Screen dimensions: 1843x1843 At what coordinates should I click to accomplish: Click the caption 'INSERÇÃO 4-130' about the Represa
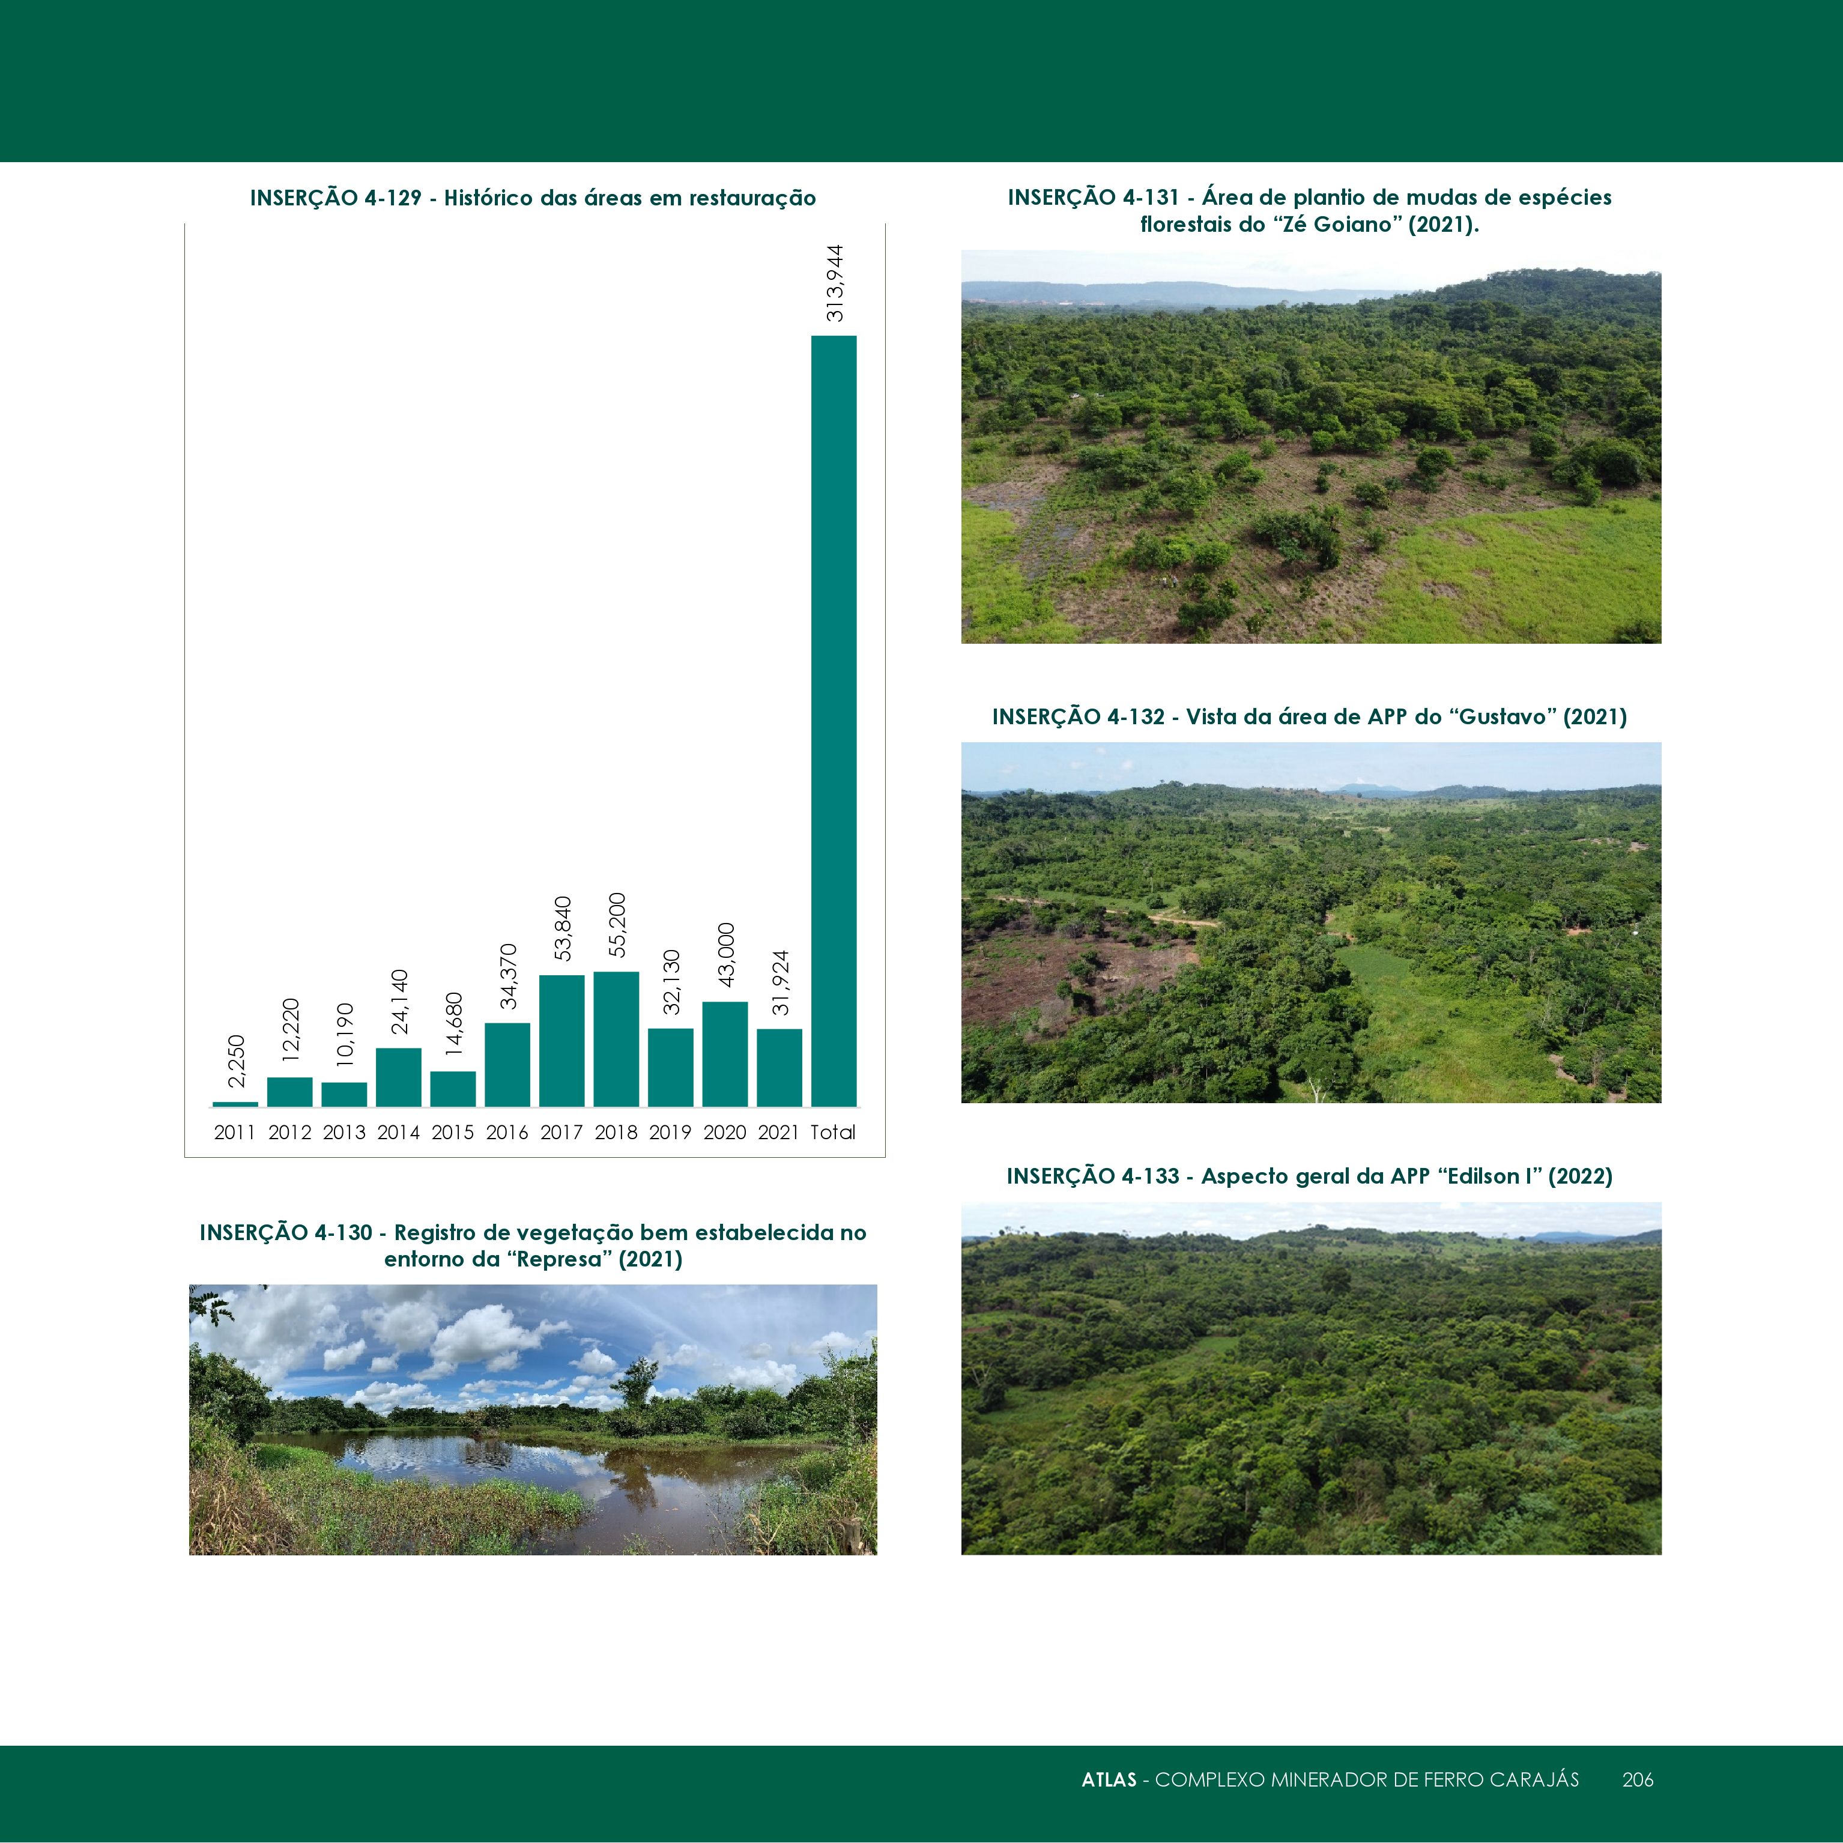[x=532, y=1245]
